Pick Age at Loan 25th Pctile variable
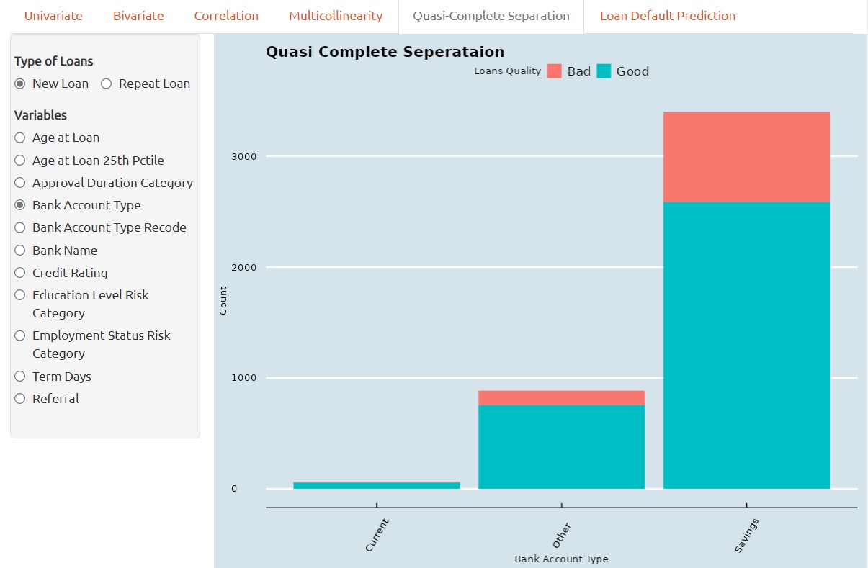 tap(20, 161)
